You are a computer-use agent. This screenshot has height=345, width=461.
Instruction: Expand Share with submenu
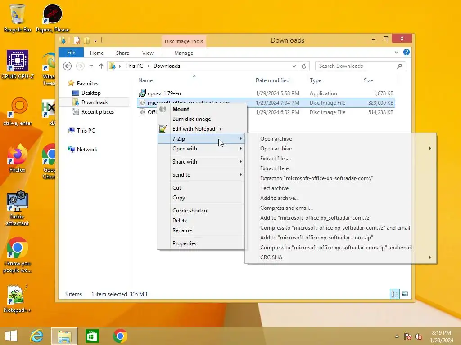[201, 162]
